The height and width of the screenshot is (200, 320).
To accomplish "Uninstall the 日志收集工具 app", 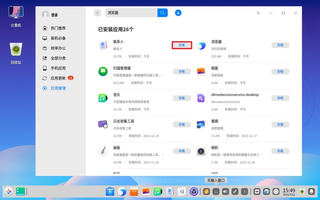I will click(x=182, y=124).
